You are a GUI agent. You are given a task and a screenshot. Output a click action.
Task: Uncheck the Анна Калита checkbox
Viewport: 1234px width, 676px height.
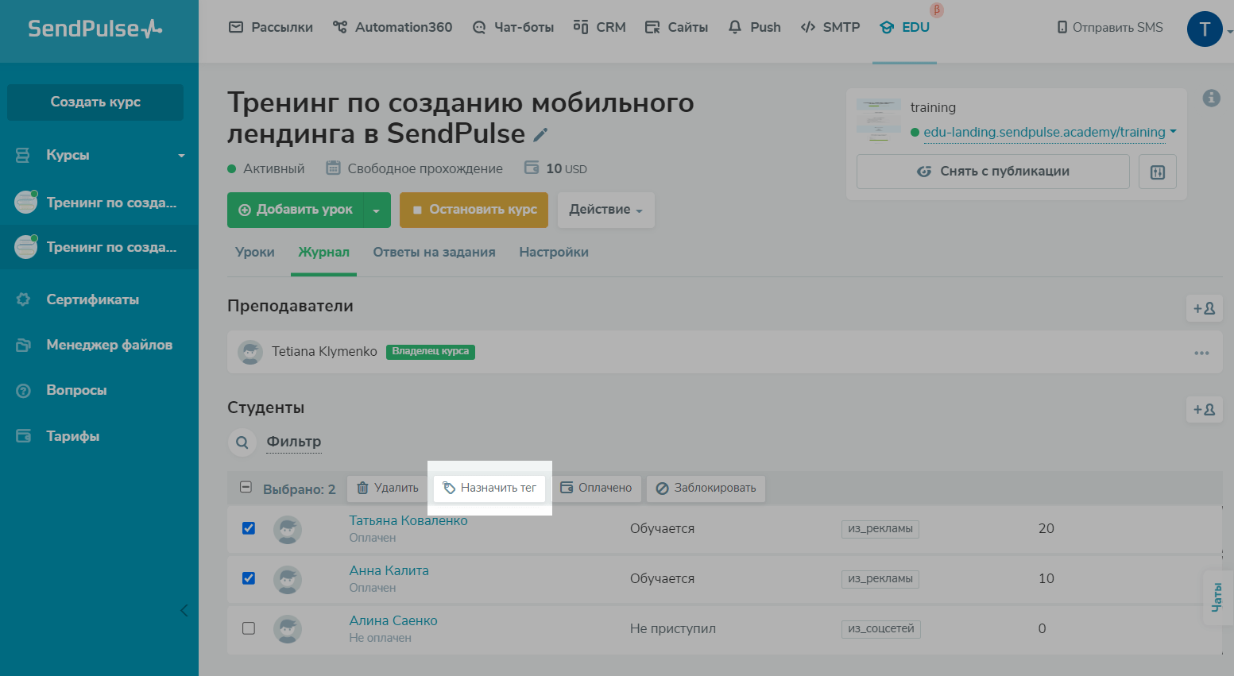pyautogui.click(x=249, y=578)
